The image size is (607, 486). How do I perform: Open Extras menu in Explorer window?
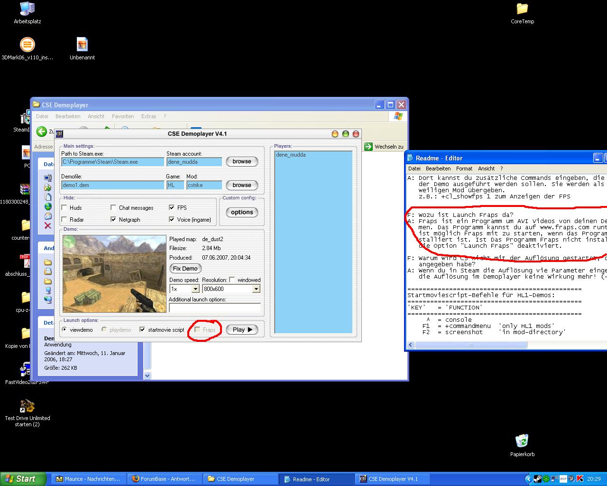pyautogui.click(x=148, y=116)
